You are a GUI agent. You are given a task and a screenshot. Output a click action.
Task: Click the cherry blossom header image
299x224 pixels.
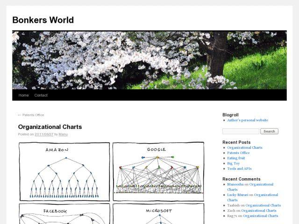coord(149,60)
